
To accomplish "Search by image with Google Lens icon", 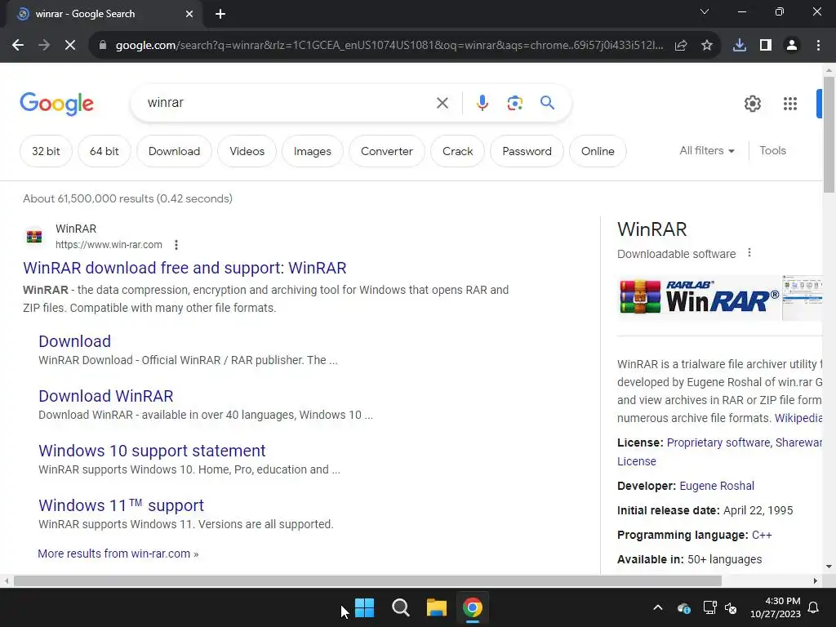I will [515, 103].
